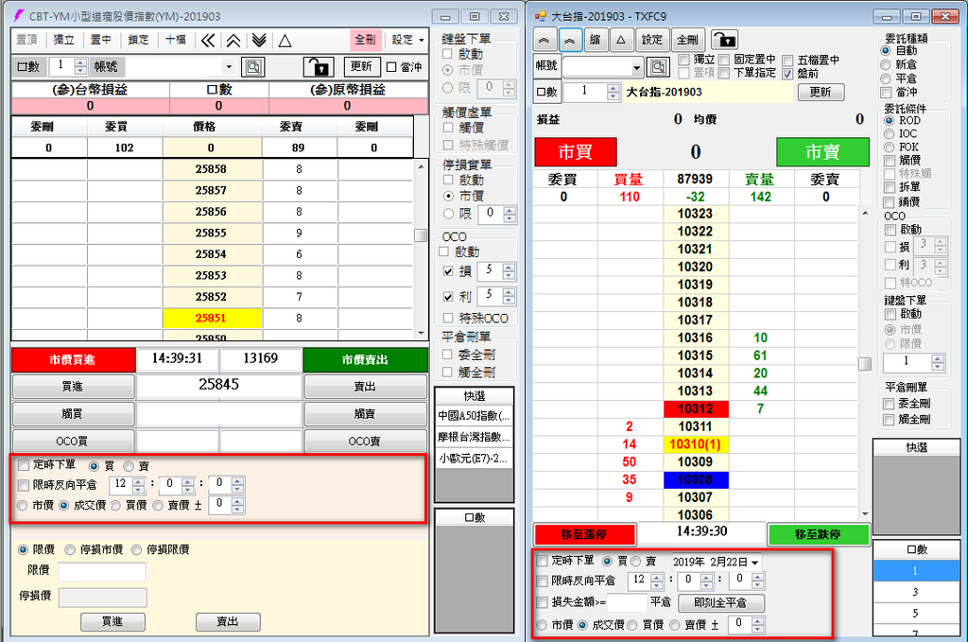Toggle the padlock unlock icon in YM window
This screenshot has width=968, height=642.
(x=318, y=67)
